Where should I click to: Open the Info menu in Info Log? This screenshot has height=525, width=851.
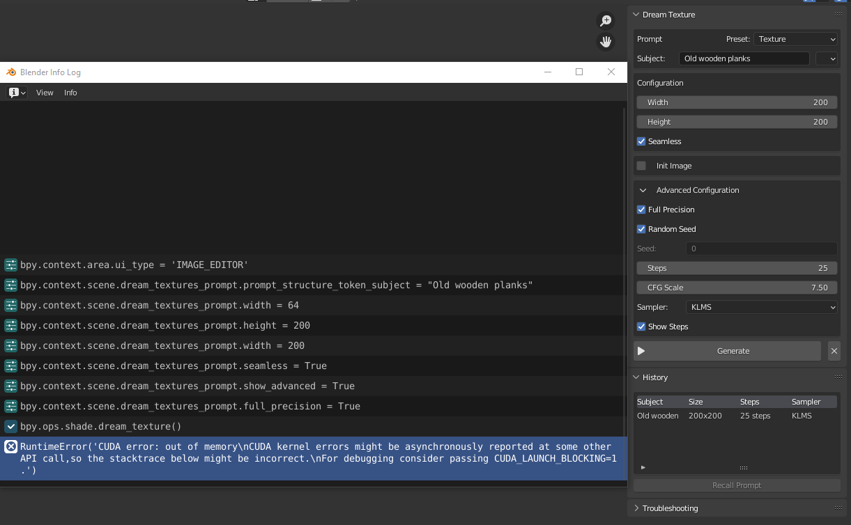tap(70, 93)
